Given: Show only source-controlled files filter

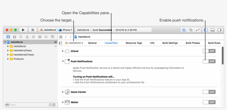Looking at the screenshot, I should [54, 105].
